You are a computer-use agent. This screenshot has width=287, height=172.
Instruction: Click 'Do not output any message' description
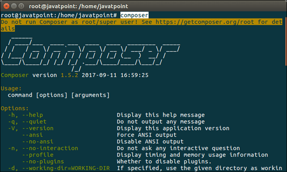(x=160, y=122)
